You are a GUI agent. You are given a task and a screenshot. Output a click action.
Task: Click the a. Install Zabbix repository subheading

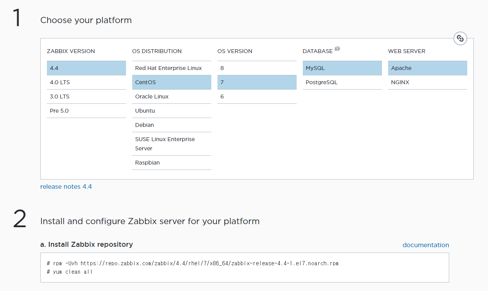[86, 244]
